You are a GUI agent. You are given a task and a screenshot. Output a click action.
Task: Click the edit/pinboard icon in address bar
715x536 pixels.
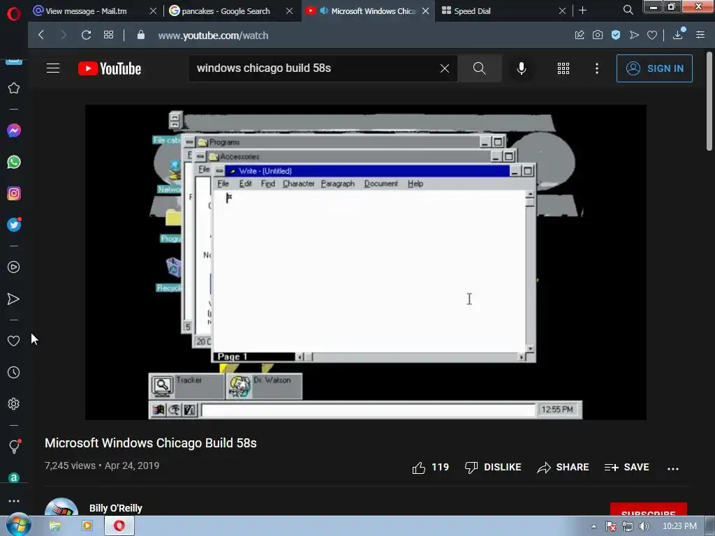coord(580,35)
